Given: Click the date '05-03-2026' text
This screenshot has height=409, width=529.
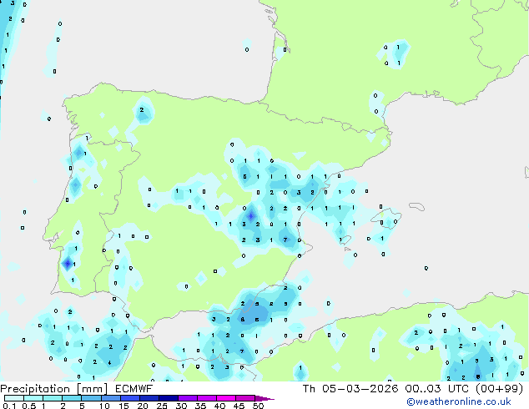Looking at the screenshot, I should pos(360,389).
